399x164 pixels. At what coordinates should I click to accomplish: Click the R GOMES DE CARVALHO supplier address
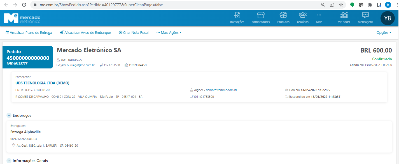point(79,97)
